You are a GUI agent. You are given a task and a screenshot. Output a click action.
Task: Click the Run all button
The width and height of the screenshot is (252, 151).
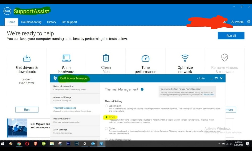(x=231, y=36)
